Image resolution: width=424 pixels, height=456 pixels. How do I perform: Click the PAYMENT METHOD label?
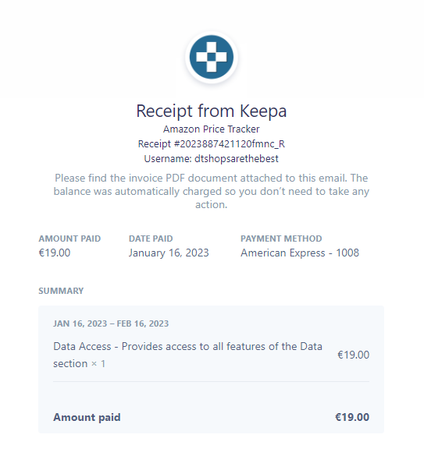point(281,239)
